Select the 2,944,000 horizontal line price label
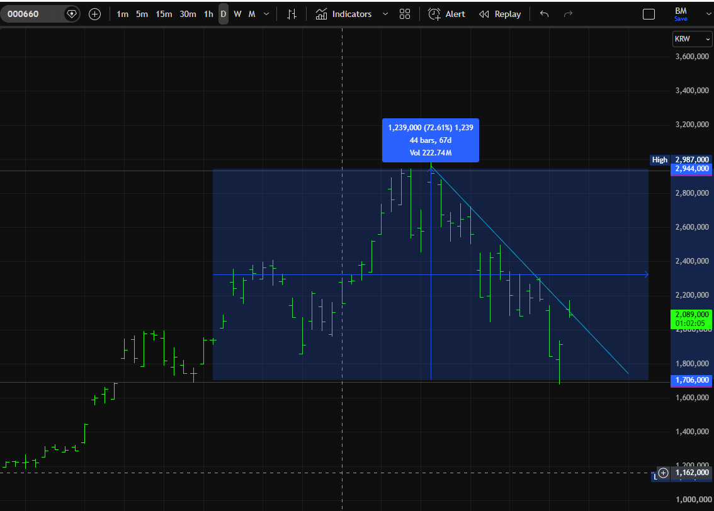 pos(692,169)
